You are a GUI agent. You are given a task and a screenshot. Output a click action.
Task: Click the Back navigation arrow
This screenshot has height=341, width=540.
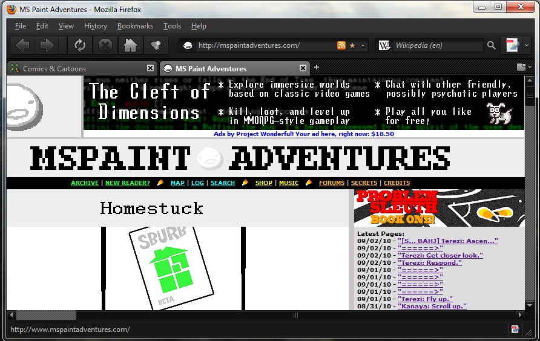pyautogui.click(x=22, y=45)
